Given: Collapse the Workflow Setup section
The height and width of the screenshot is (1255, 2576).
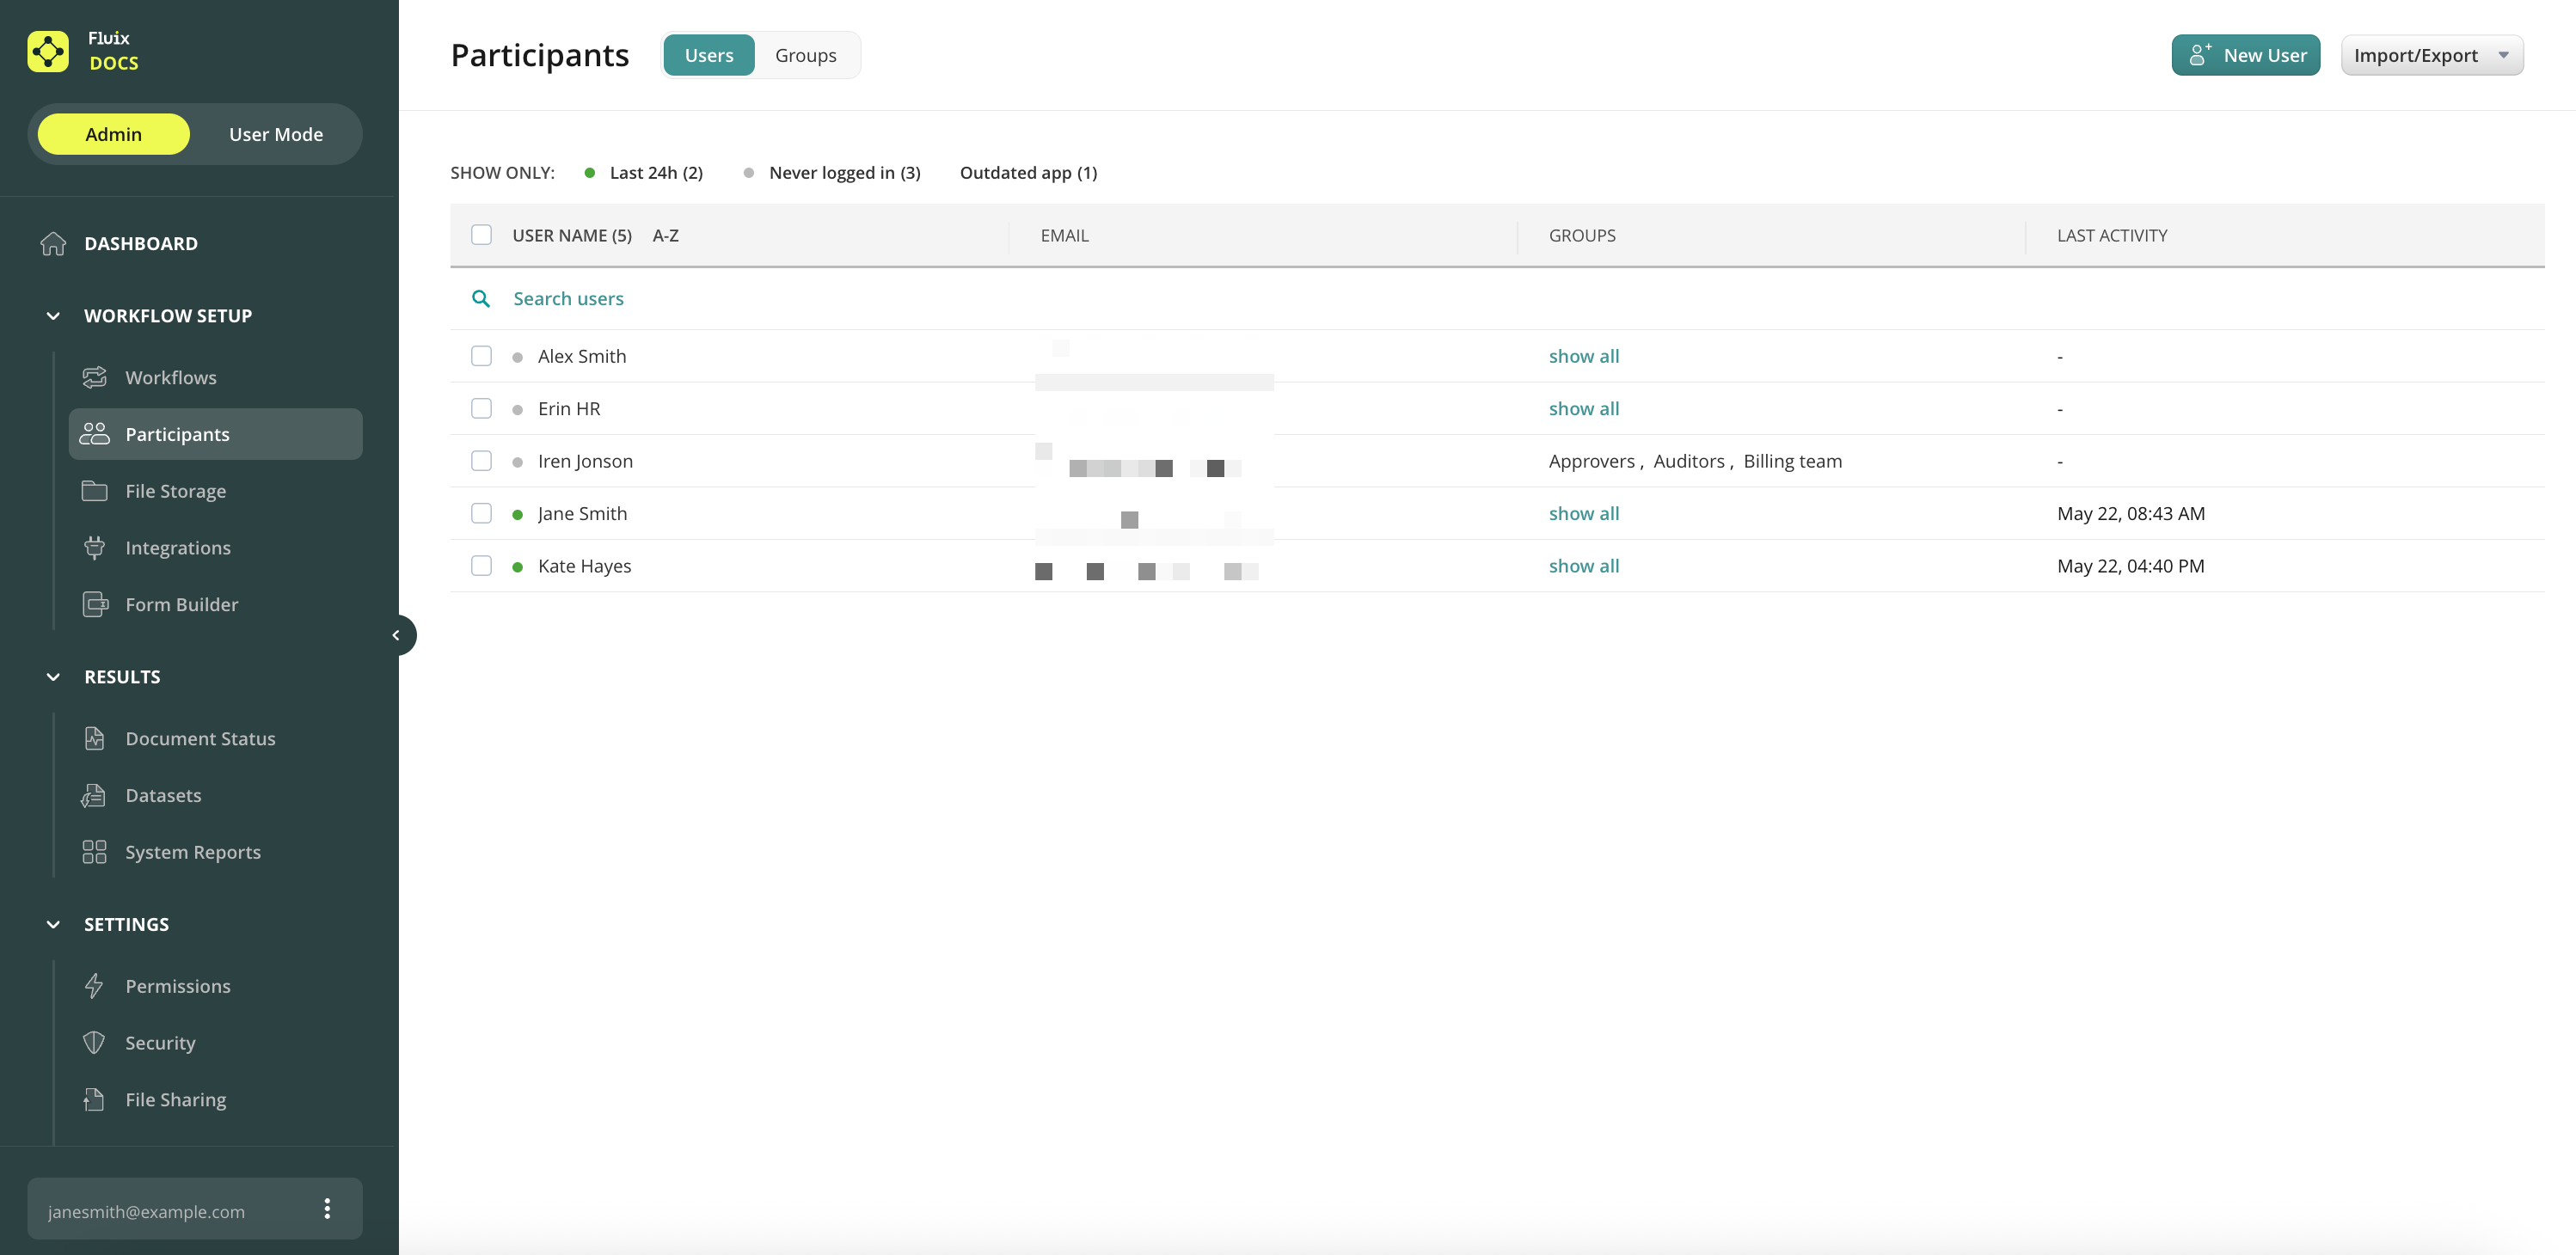Looking at the screenshot, I should 53,316.
